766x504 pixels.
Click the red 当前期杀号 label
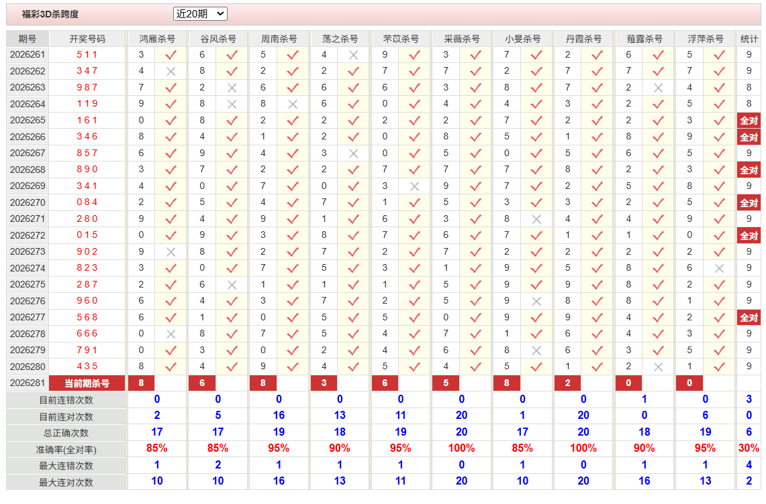pos(87,383)
